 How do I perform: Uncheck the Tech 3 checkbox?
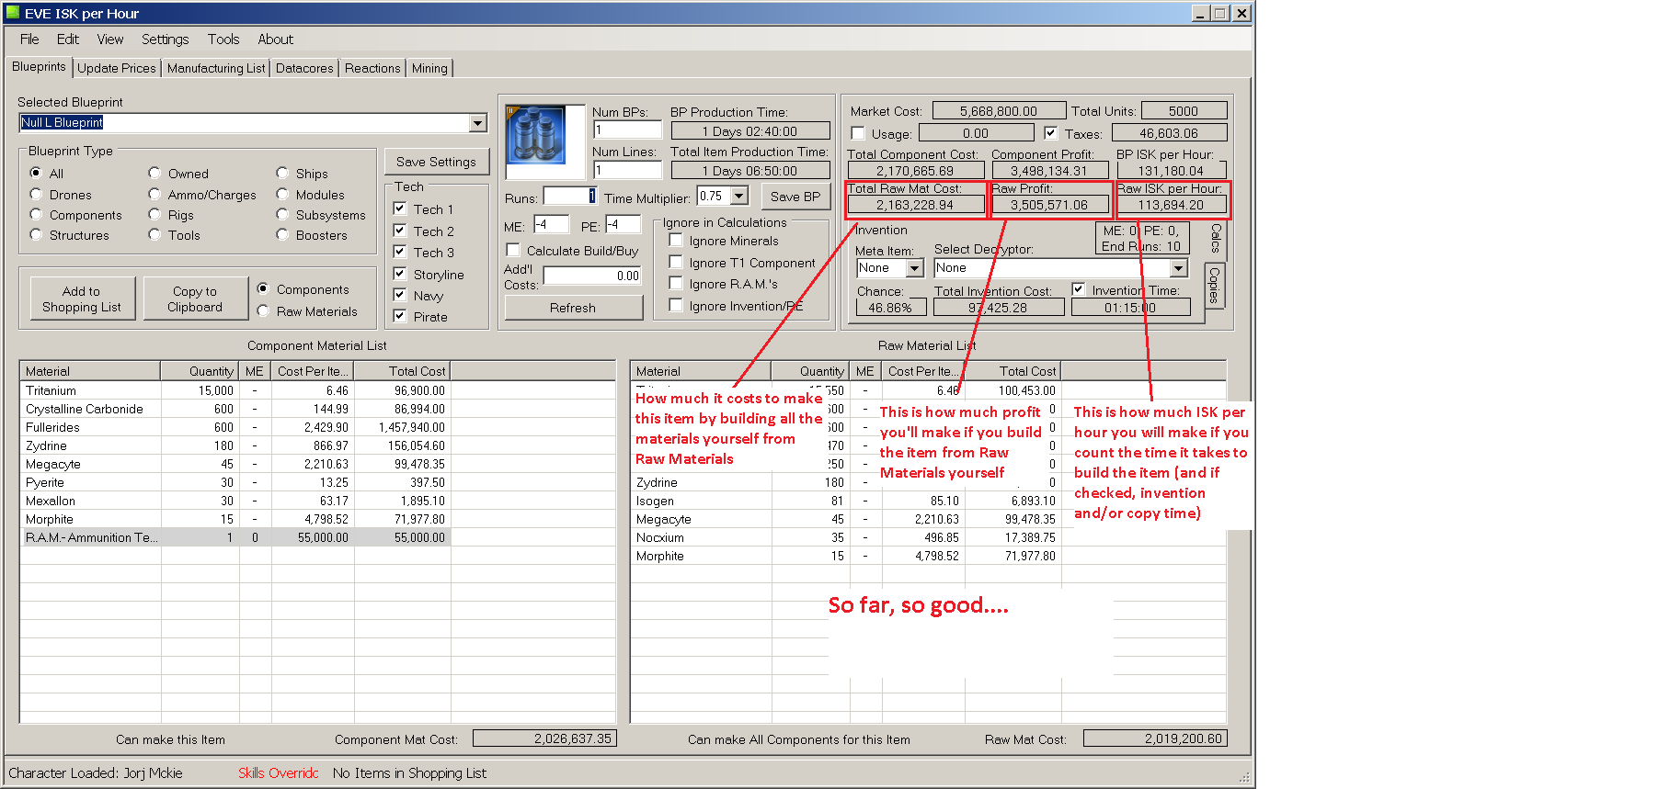[400, 252]
